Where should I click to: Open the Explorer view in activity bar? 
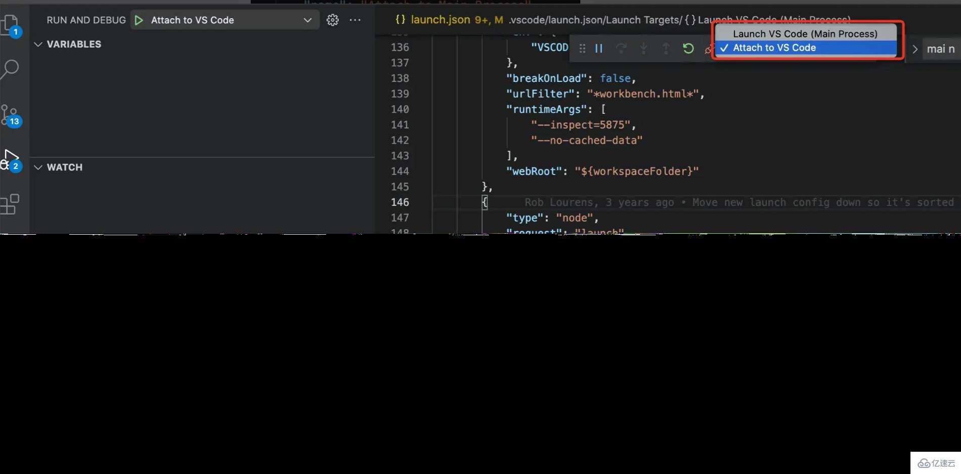[10, 24]
